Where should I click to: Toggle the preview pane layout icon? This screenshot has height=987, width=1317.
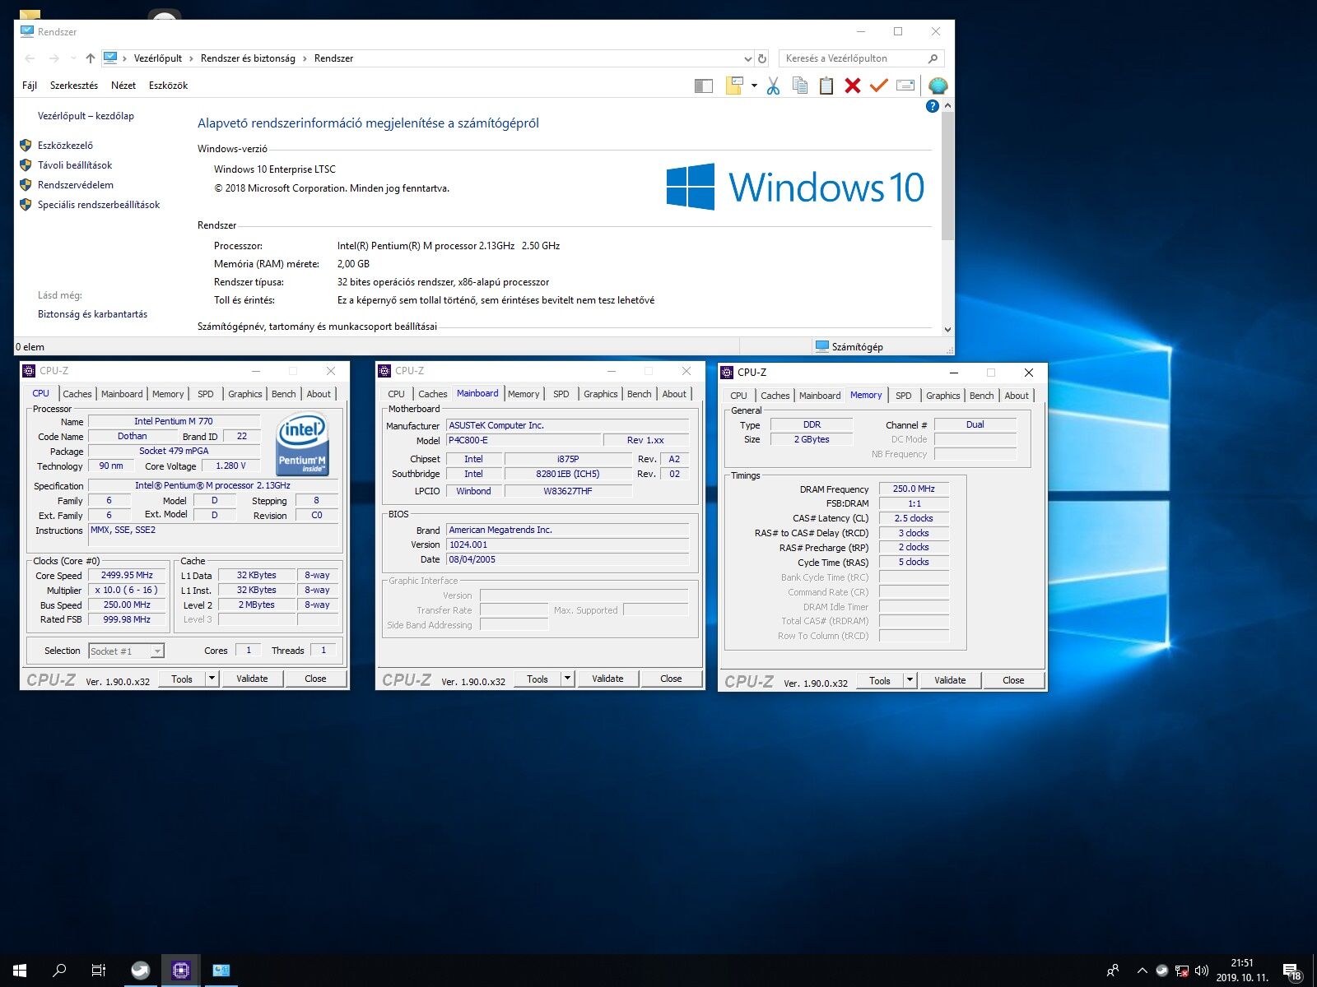(x=704, y=86)
